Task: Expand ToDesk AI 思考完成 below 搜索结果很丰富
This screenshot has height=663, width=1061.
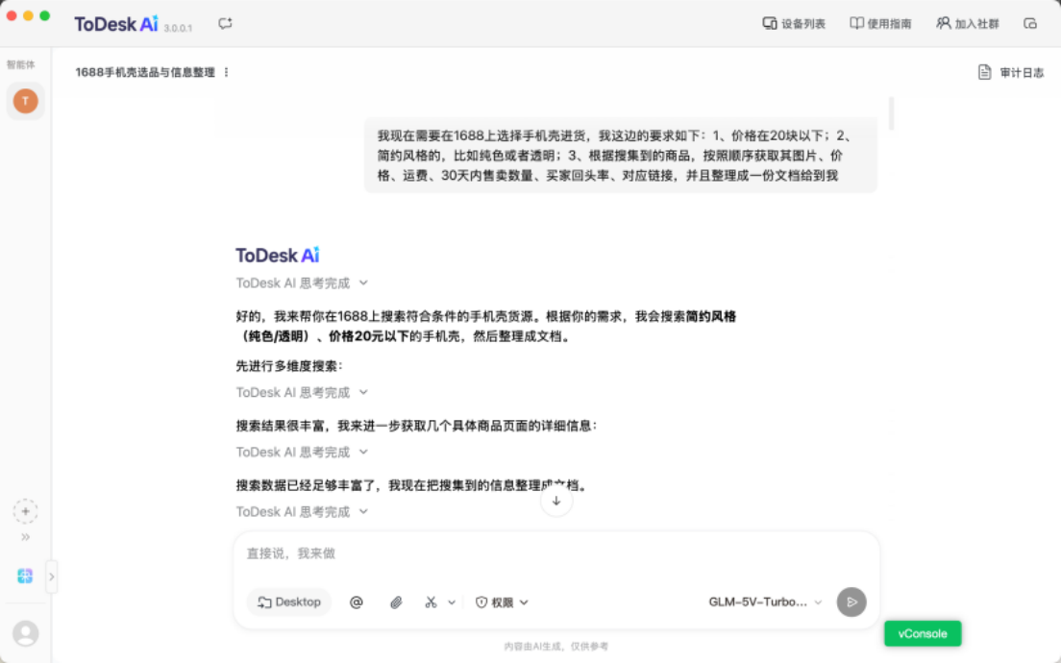Action: click(302, 452)
